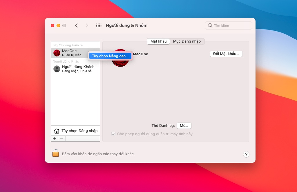This screenshot has width=297, height=192.
Task: Click the 'Tìm kiếm' search field
Action: pyautogui.click(x=229, y=25)
